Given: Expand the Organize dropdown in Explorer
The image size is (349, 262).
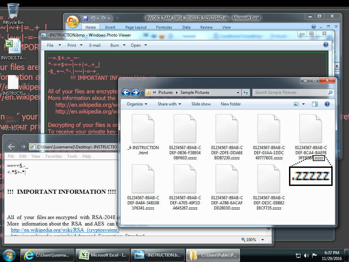Looking at the screenshot, I should (137, 104).
